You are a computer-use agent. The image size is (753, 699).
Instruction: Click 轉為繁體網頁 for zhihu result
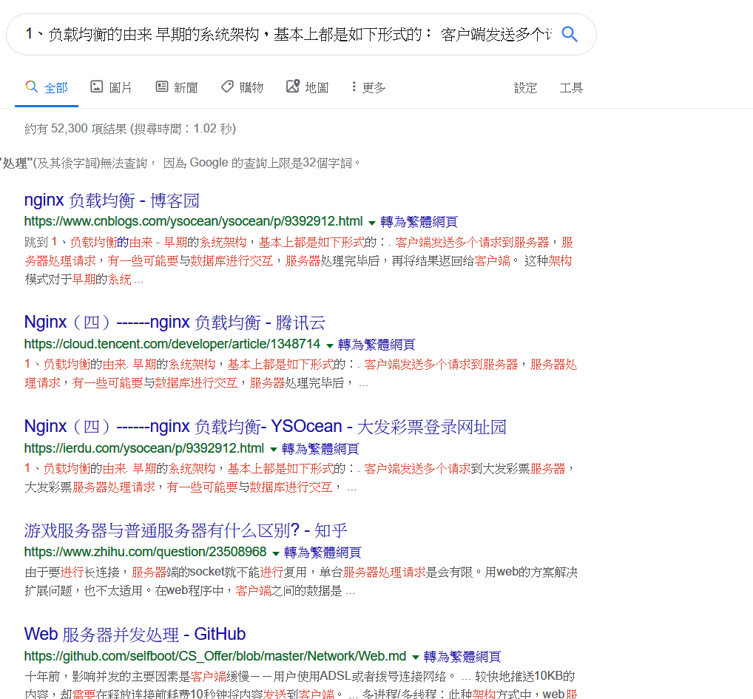(x=323, y=553)
